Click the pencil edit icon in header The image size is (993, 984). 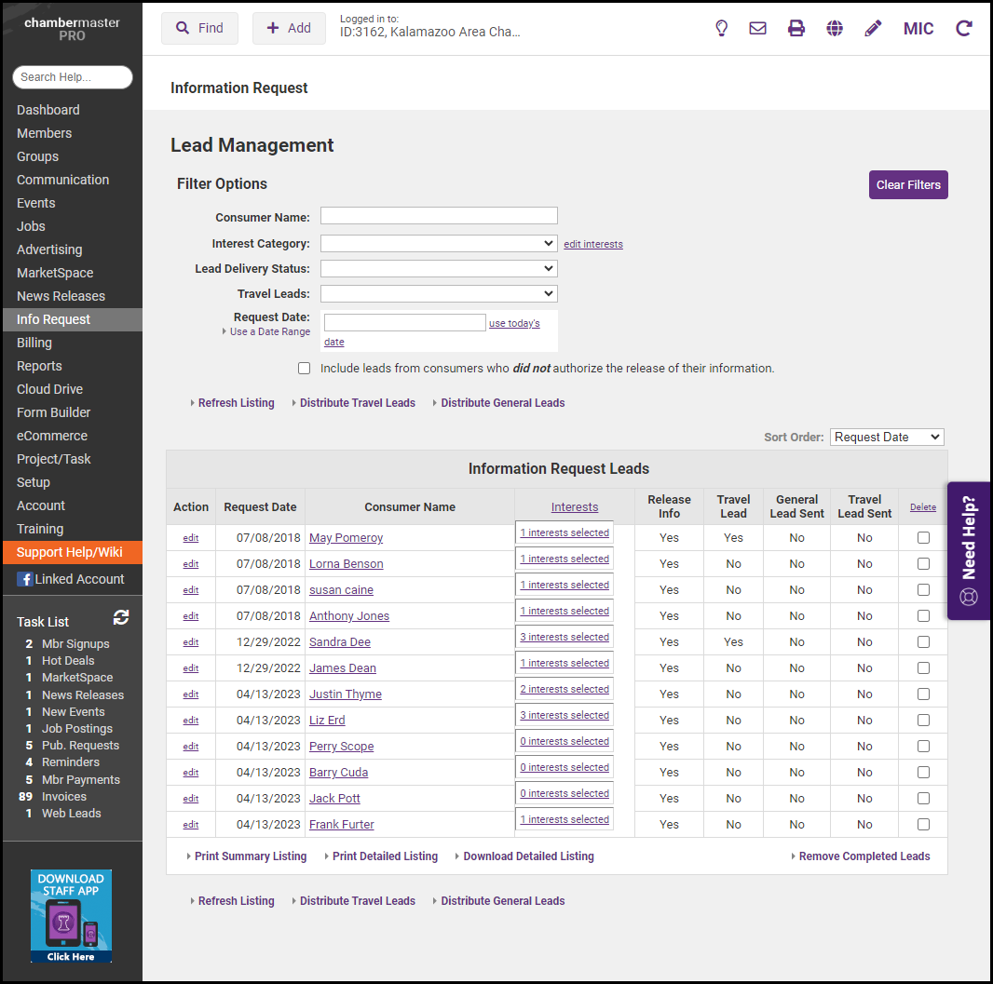click(x=873, y=28)
